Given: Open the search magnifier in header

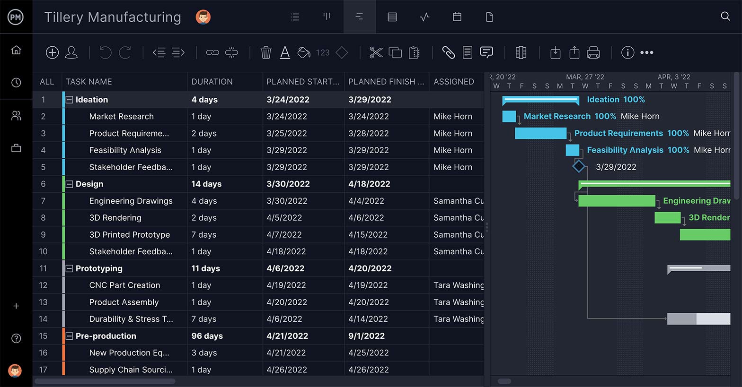Looking at the screenshot, I should (x=725, y=17).
